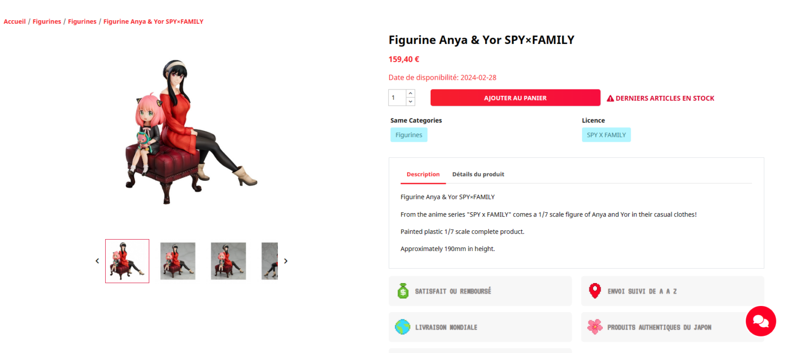Open the SPY X FAMILY licence tag

pyautogui.click(x=606, y=135)
